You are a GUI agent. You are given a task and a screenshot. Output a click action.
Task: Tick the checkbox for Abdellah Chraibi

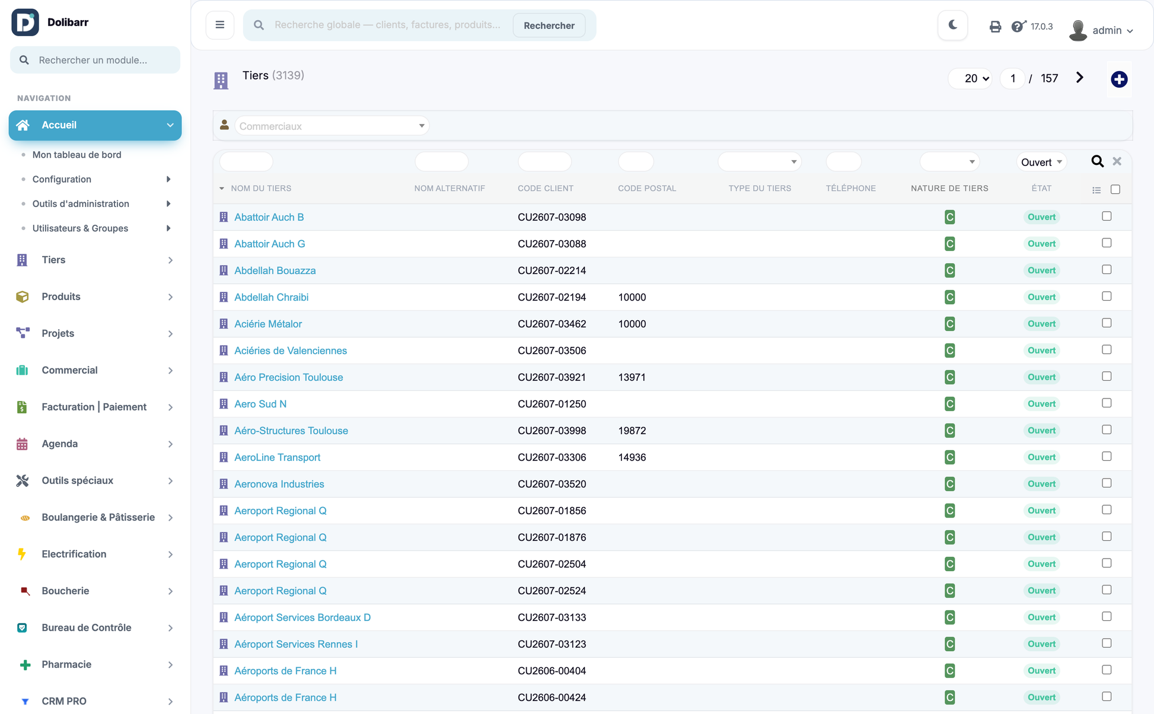tap(1107, 297)
